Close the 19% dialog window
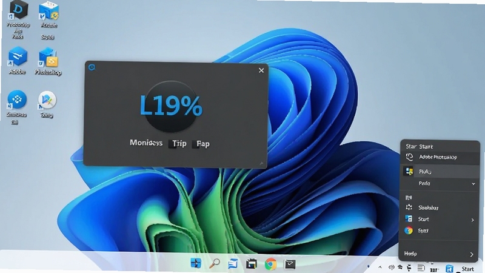Image resolution: width=485 pixels, height=273 pixels. (261, 70)
